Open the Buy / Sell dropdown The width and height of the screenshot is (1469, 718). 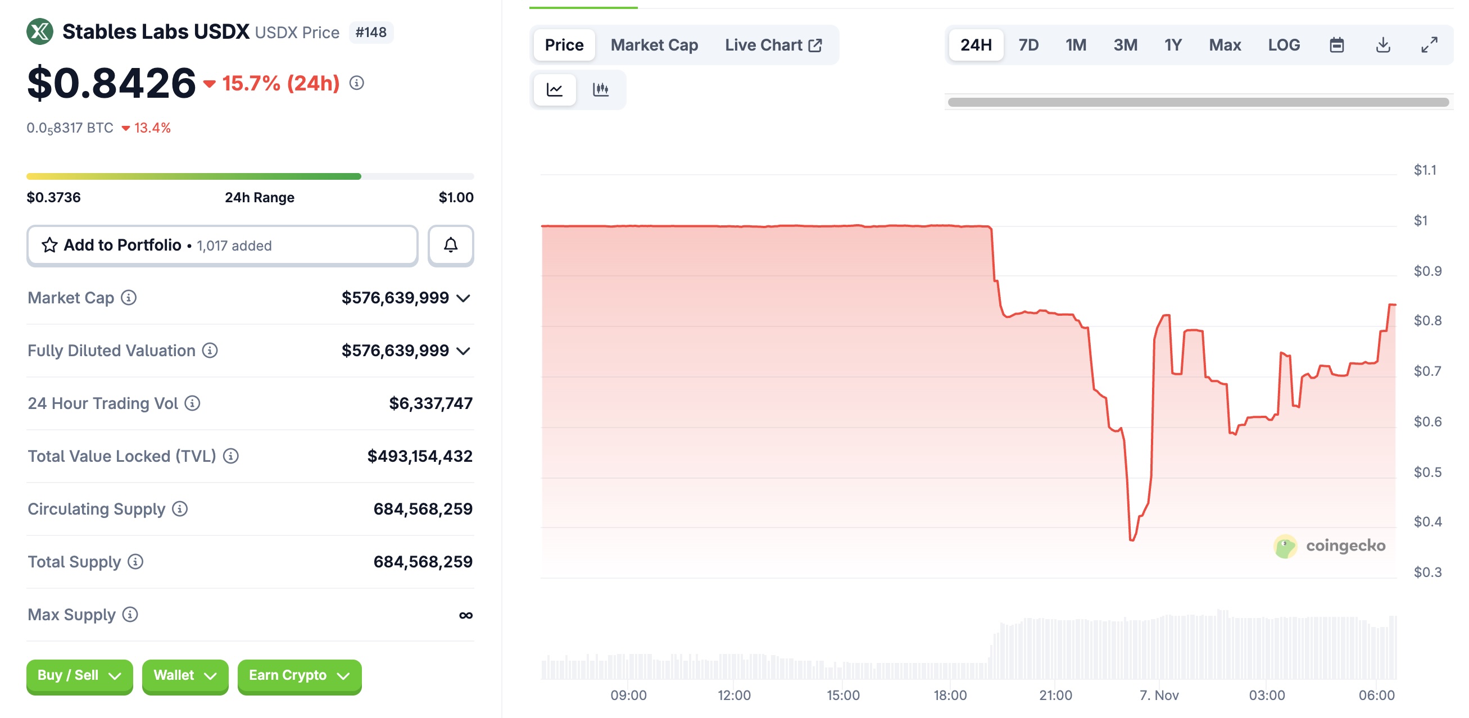79,676
